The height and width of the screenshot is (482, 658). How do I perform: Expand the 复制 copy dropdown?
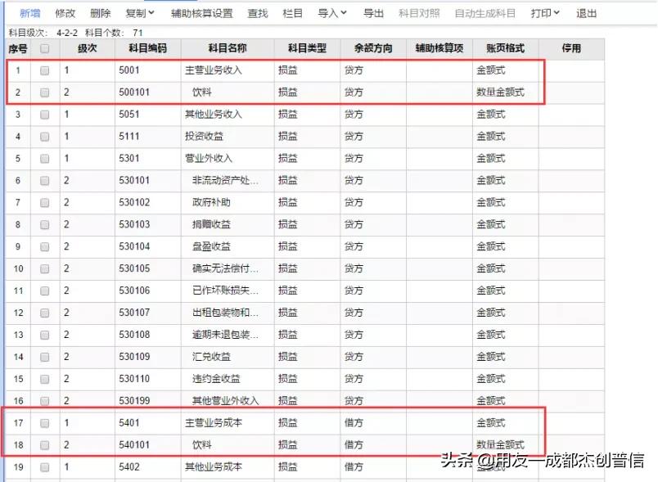pyautogui.click(x=137, y=12)
